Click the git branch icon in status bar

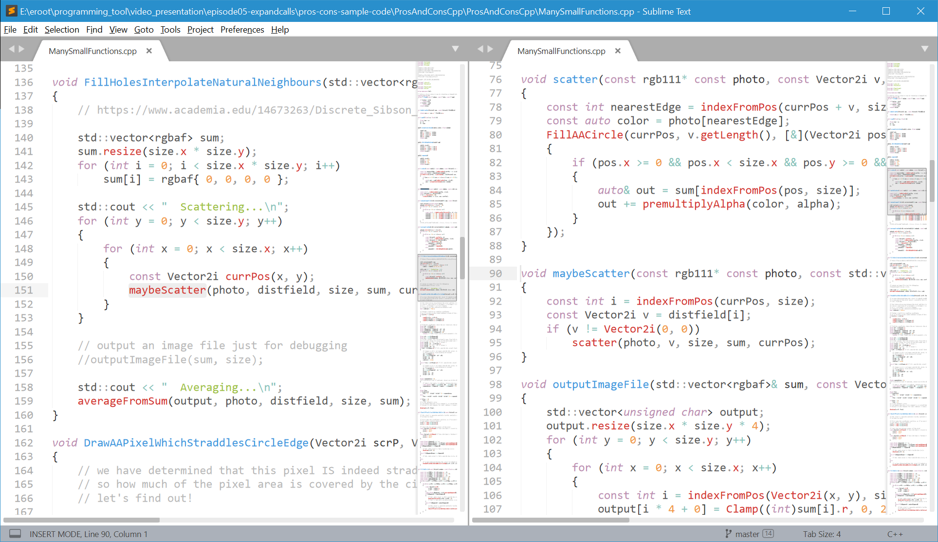(x=728, y=534)
